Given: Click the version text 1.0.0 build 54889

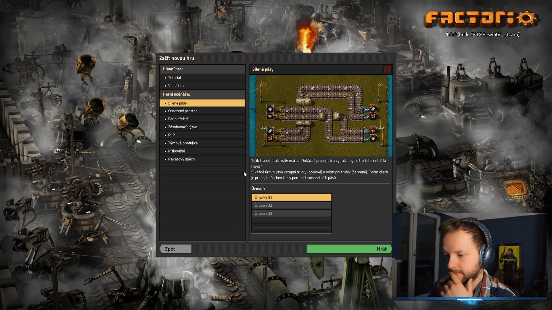Looking at the screenshot, I should (x=482, y=34).
